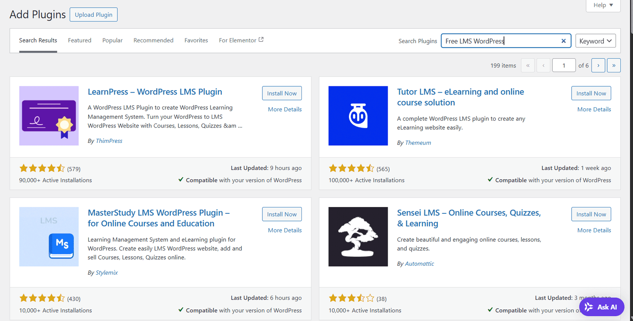633x321 pixels.
Task: Open More Details for MasterStudy LMS
Action: (x=285, y=230)
